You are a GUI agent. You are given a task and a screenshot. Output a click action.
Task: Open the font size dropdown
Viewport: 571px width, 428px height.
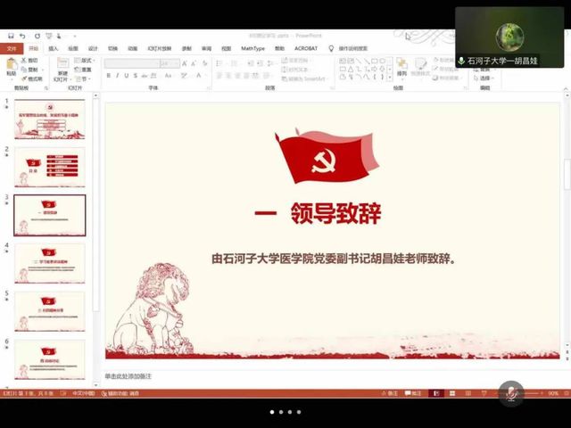170,63
